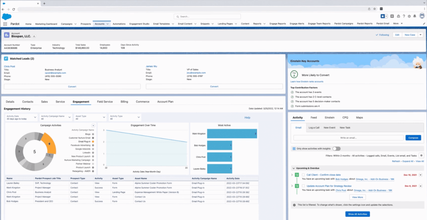427x220 pixels.
Task: Switch to the Account Plan tab
Action: tap(165, 102)
